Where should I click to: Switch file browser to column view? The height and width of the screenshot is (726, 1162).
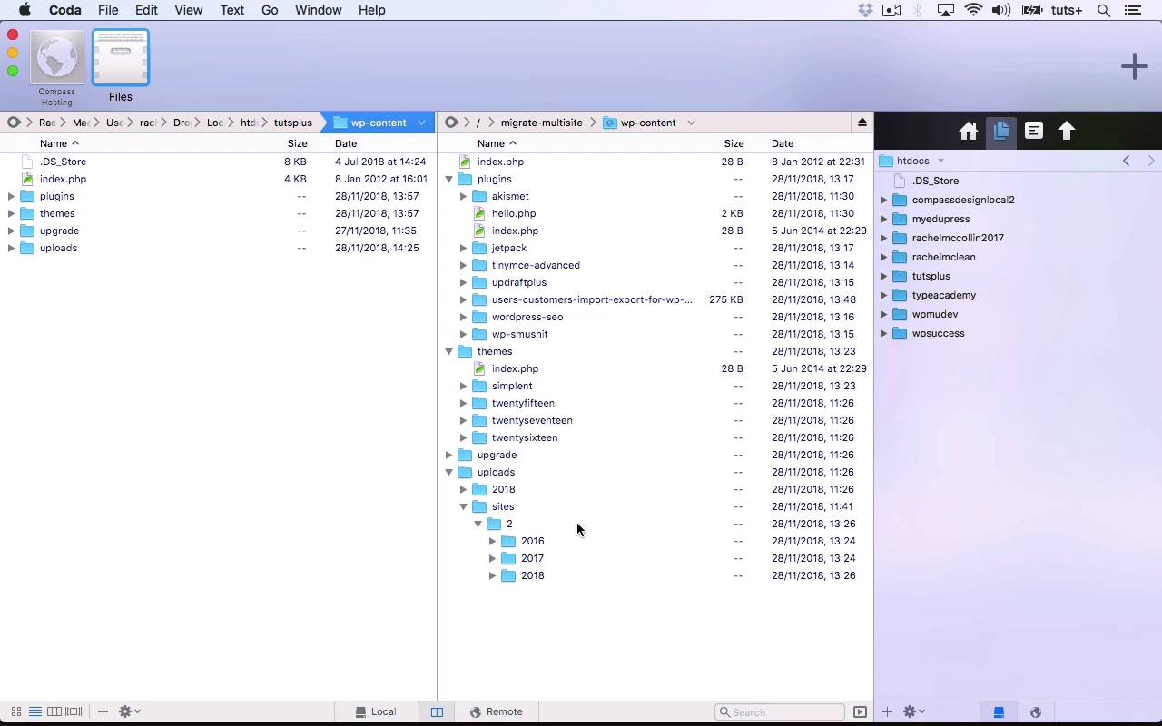pos(54,711)
